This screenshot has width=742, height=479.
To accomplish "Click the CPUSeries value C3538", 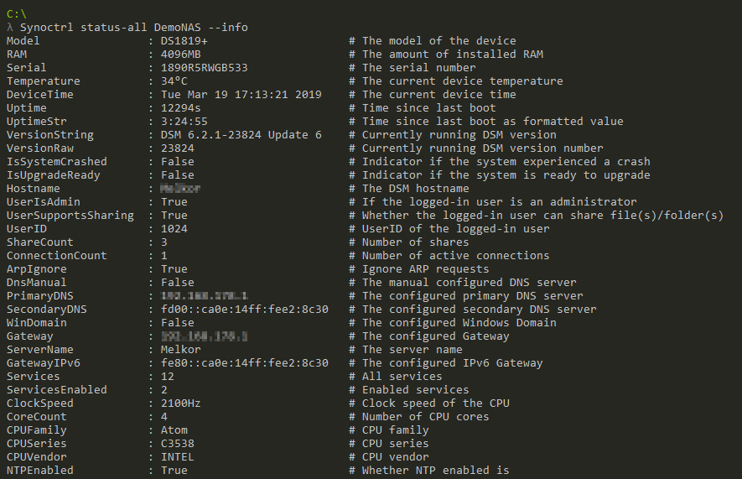I will (177, 444).
